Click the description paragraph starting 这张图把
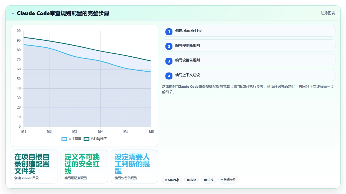 248,89
